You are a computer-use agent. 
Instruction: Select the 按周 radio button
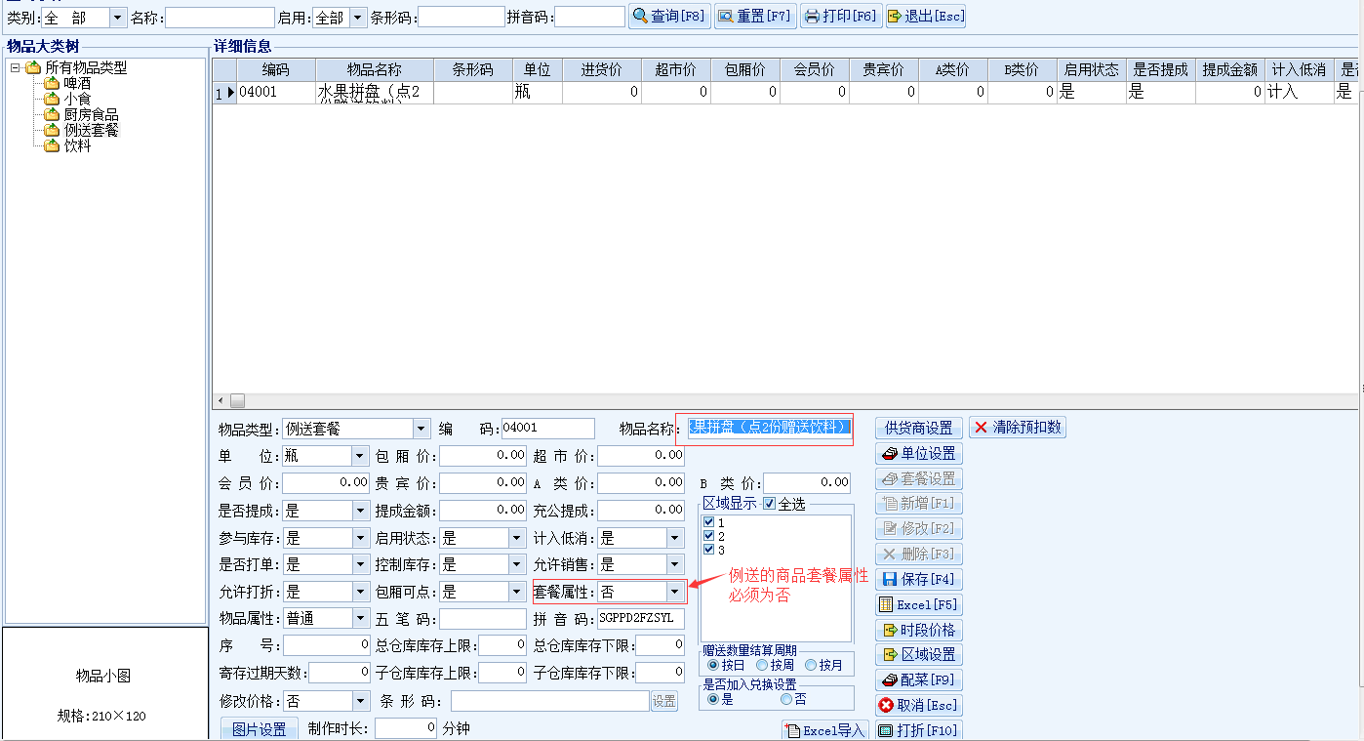click(x=762, y=665)
